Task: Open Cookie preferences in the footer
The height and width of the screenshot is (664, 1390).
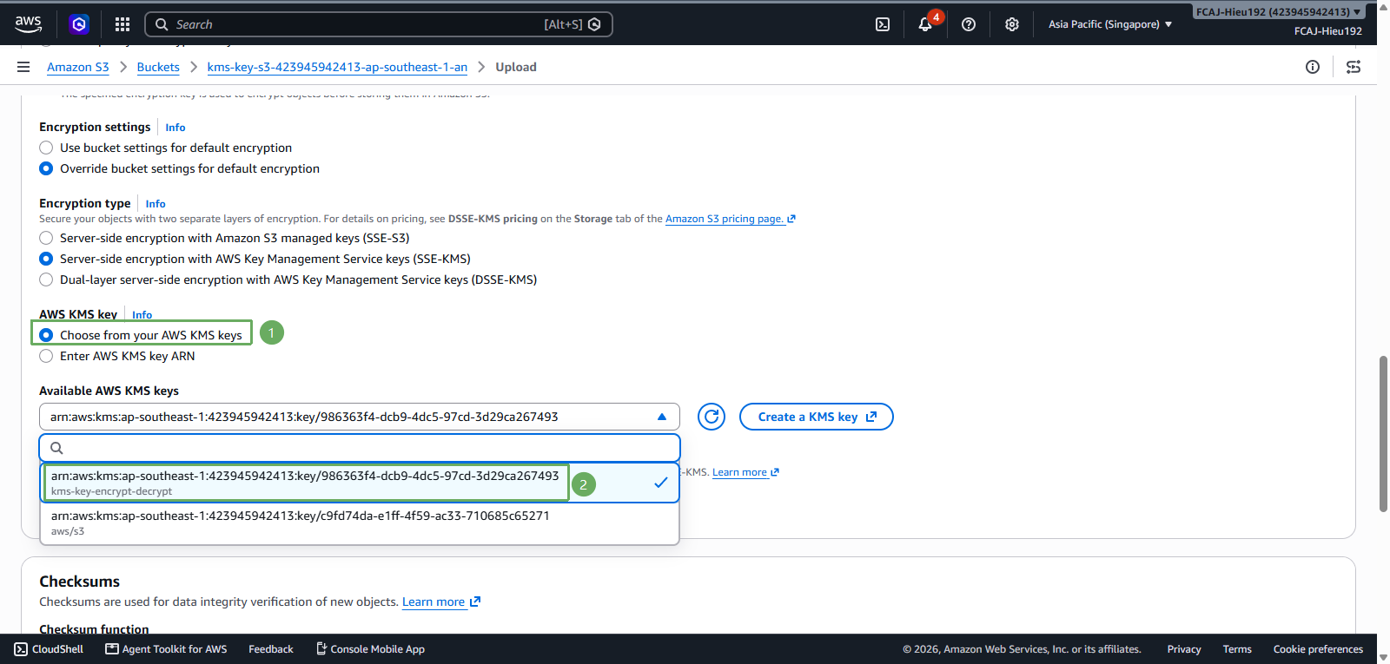Action: (1318, 649)
